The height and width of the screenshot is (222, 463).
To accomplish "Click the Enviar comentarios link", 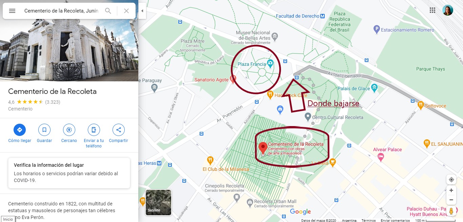I will [x=395, y=220].
